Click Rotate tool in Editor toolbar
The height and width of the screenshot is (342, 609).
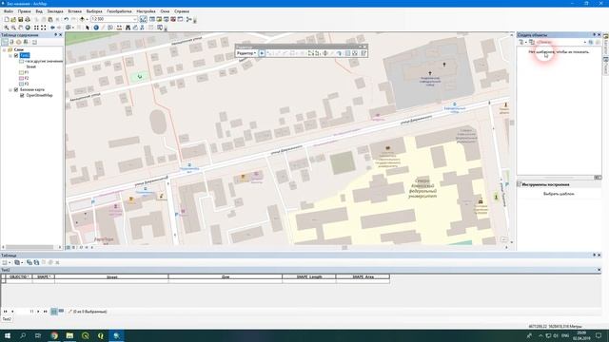339,53
